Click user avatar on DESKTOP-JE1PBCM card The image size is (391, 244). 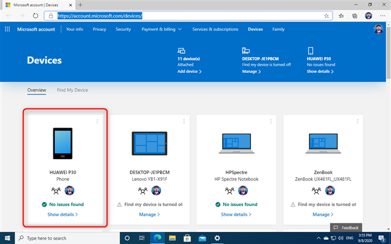pos(156,190)
